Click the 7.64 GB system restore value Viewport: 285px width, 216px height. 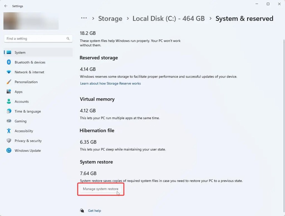tap(88, 173)
